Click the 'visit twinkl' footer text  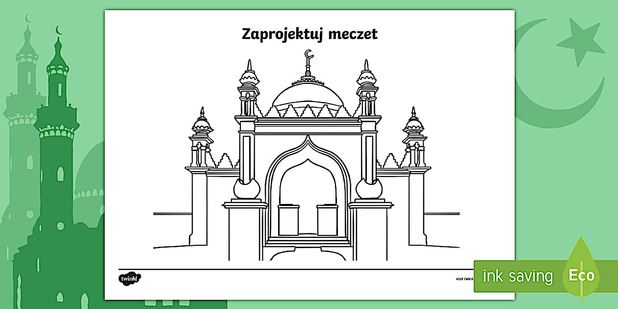coord(464,279)
